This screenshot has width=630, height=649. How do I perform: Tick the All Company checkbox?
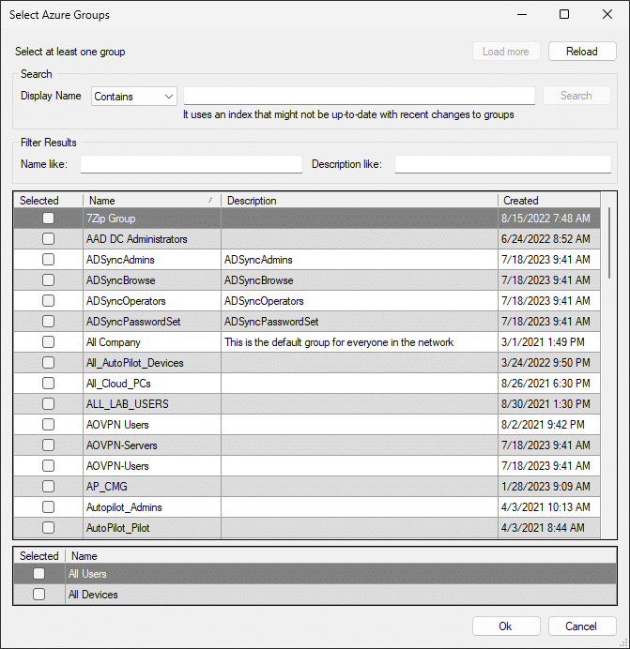[48, 342]
